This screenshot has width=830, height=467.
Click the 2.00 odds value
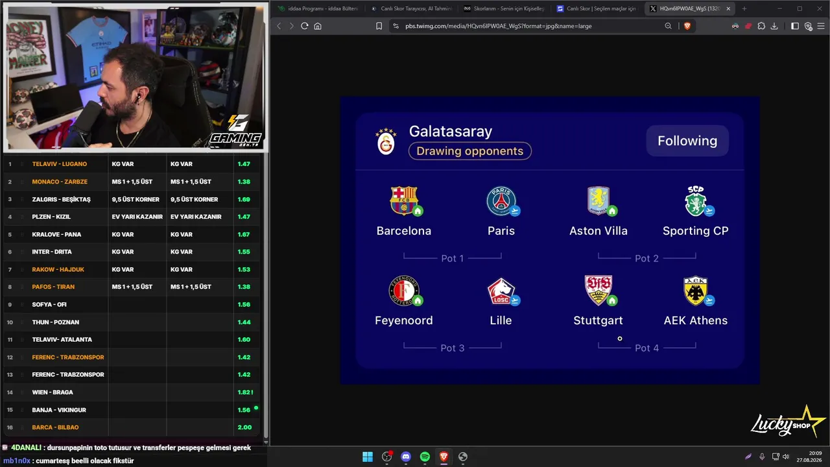point(244,427)
